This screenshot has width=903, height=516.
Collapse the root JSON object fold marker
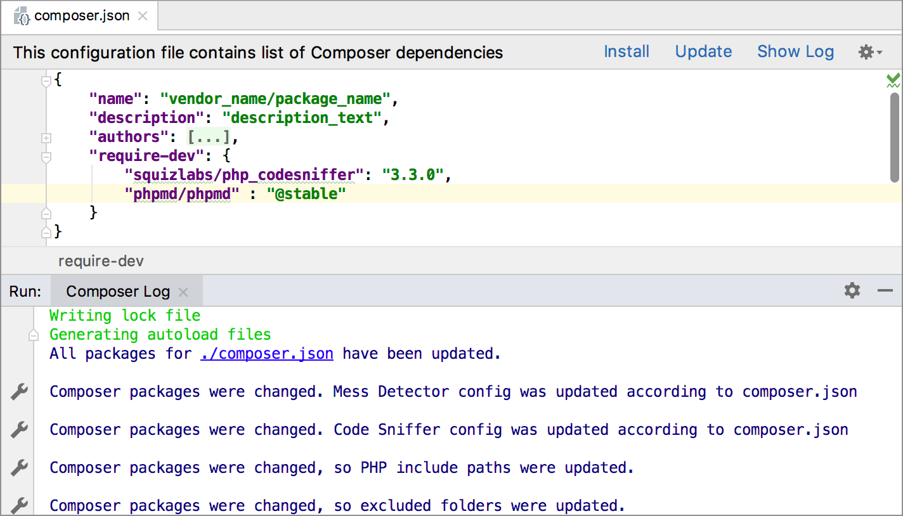point(46,81)
